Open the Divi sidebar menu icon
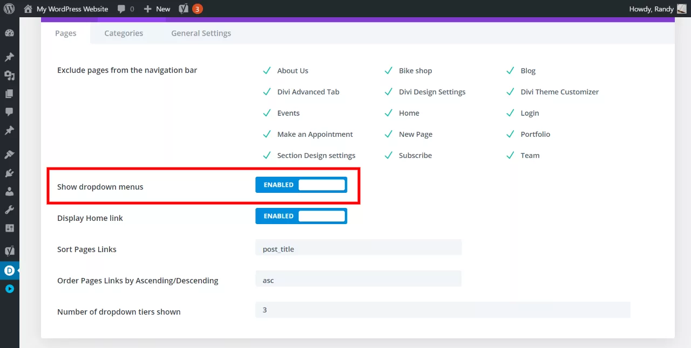691x348 pixels. click(x=9, y=270)
